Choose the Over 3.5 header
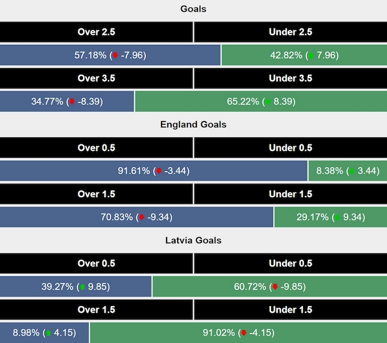 96,78
